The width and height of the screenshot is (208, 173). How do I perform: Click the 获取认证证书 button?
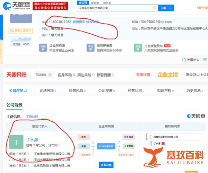click(x=20, y=31)
